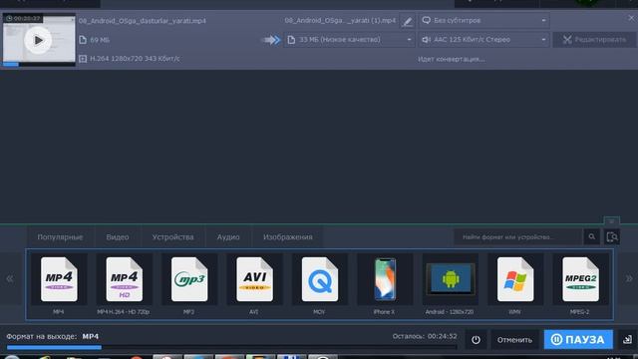This screenshot has width=638, height=359.
Task: Click the conversion arrows icon
Action: click(271, 40)
